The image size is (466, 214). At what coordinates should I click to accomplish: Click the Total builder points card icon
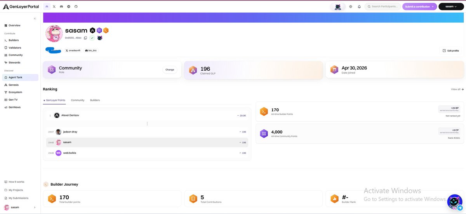click(52, 199)
